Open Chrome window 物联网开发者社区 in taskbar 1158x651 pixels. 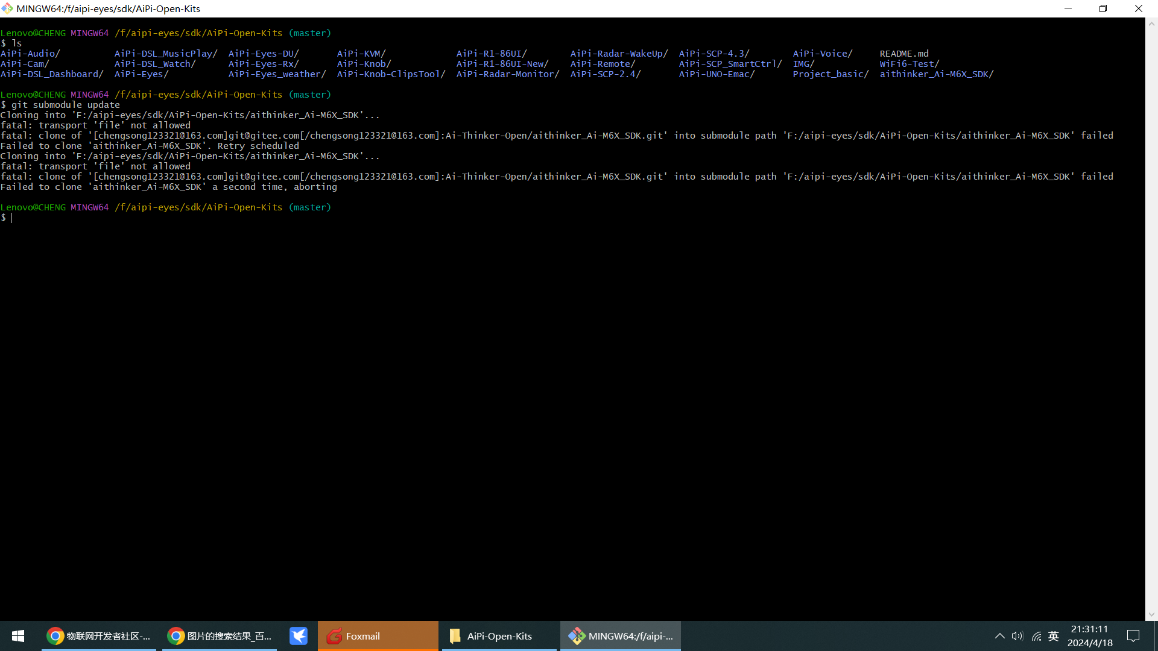coord(99,636)
